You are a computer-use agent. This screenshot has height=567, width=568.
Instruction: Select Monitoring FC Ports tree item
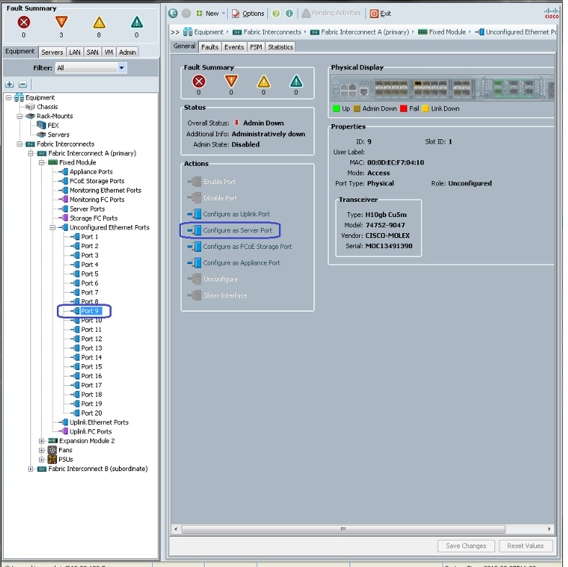(x=97, y=200)
